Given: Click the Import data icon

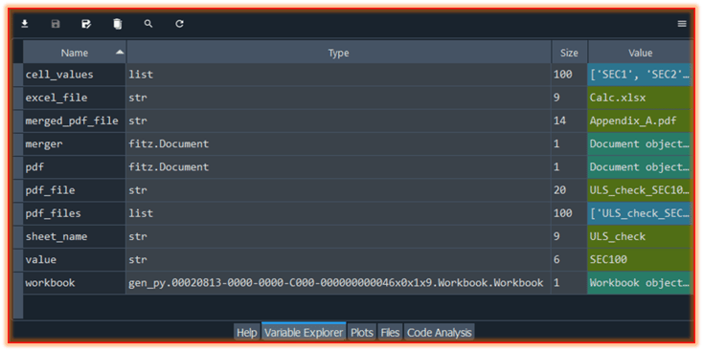Looking at the screenshot, I should click(x=25, y=24).
